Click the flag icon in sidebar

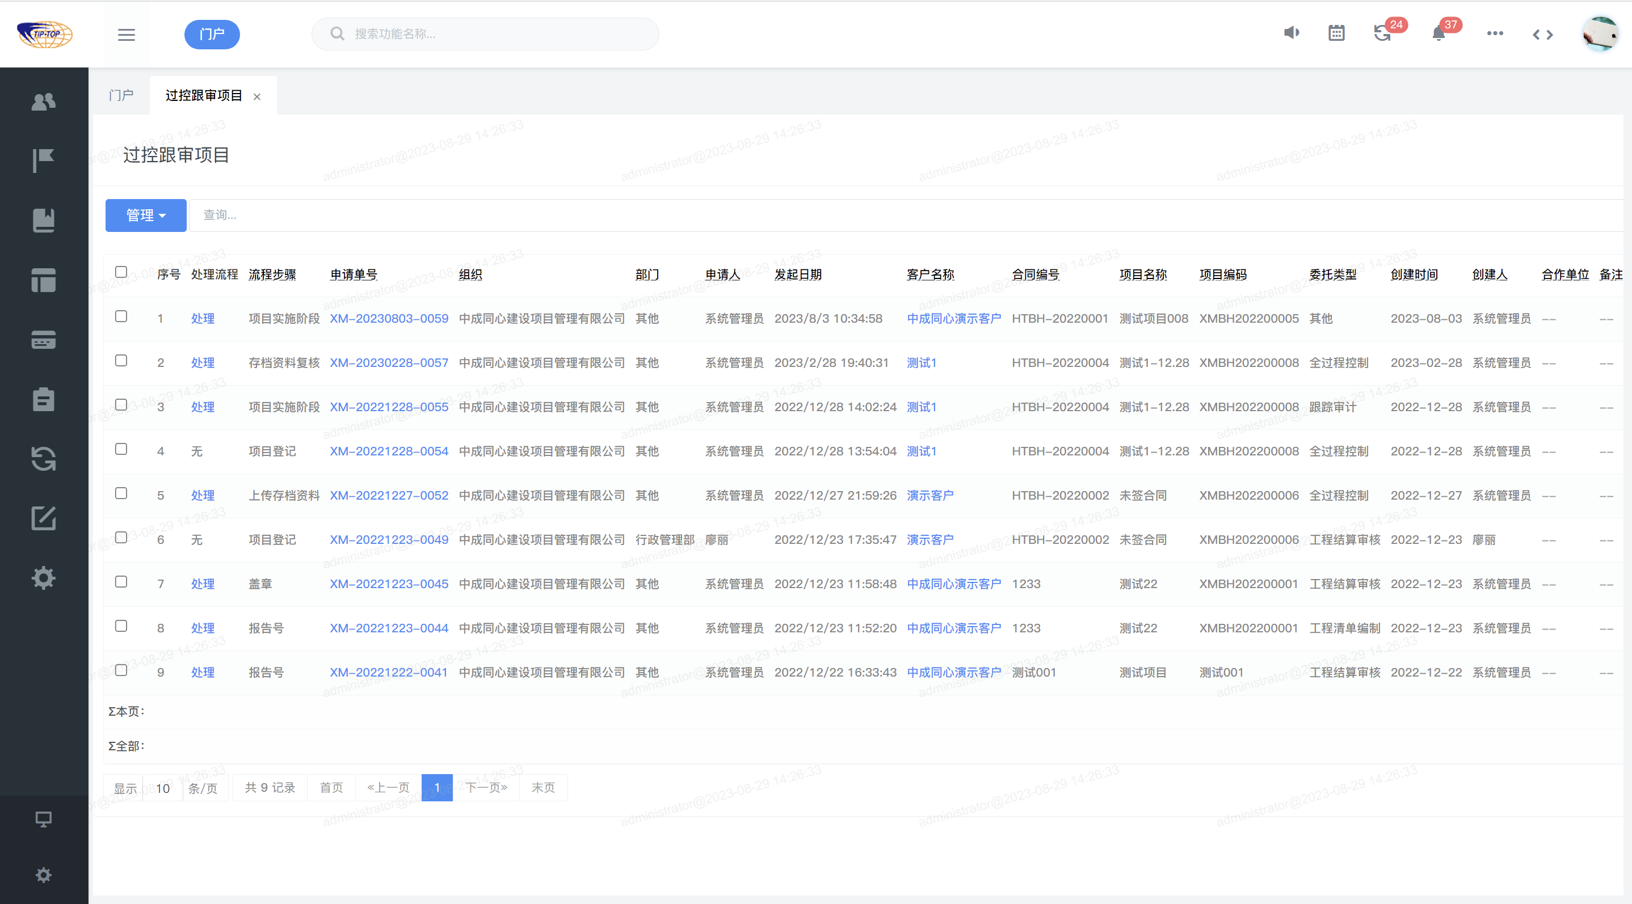pyautogui.click(x=43, y=160)
